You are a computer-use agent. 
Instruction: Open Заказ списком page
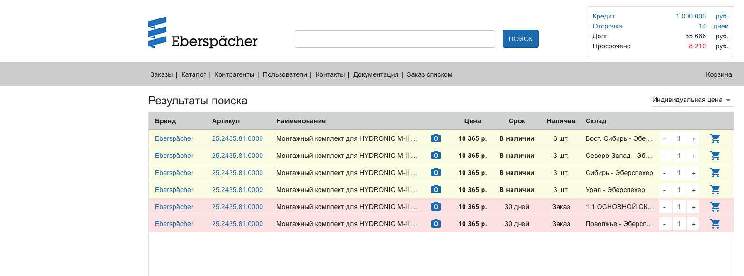[x=430, y=74]
